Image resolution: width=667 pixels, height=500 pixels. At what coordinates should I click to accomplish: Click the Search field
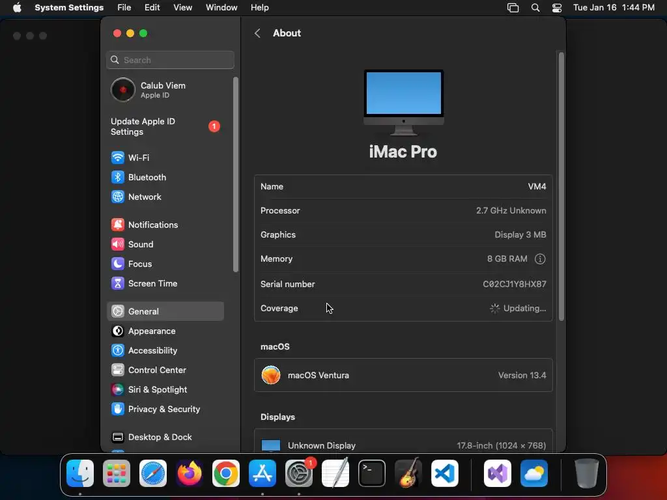pos(170,60)
